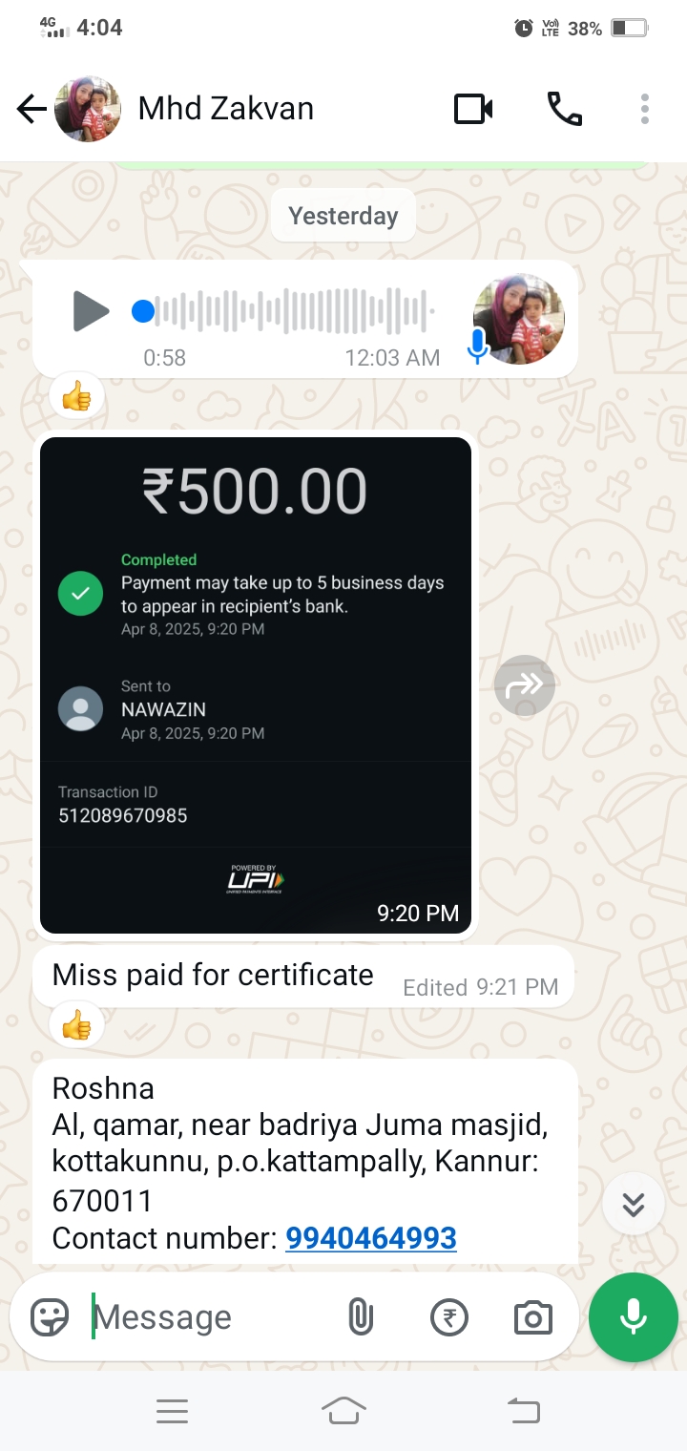Attach a file with paperclip icon
Screen dimensions: 687x1451
pos(360,1317)
